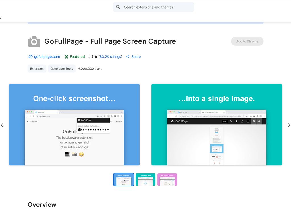Select the Developer Tools category chip

tap(62, 69)
